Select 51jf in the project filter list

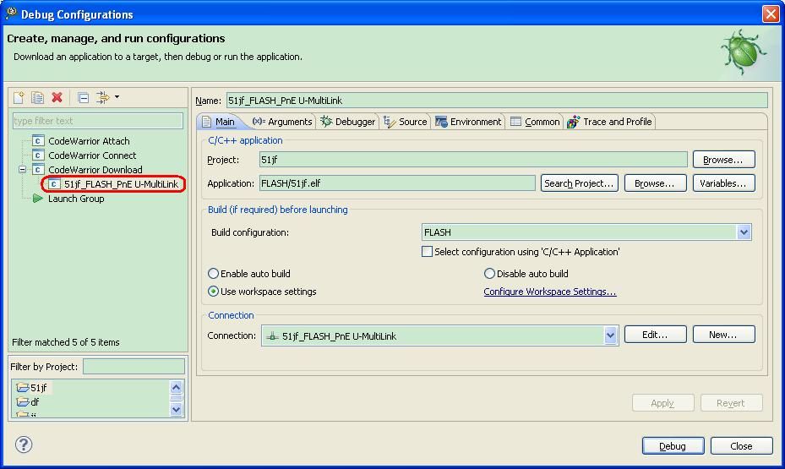(x=38, y=387)
